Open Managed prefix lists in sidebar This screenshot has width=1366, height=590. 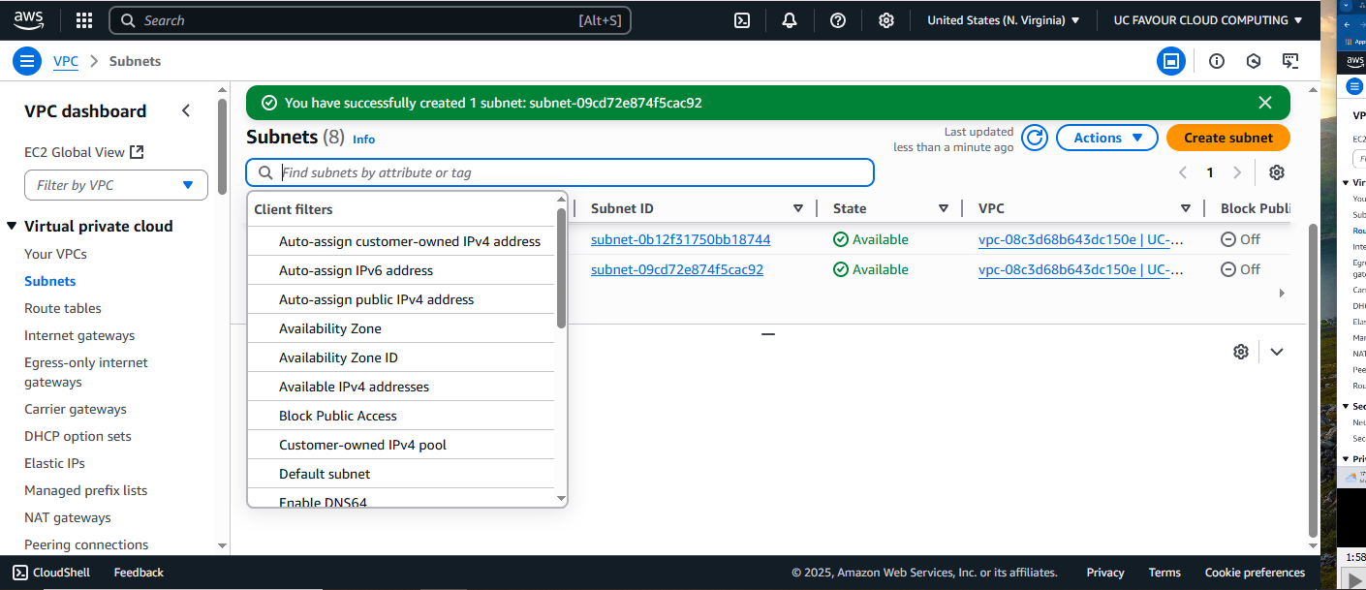click(86, 490)
